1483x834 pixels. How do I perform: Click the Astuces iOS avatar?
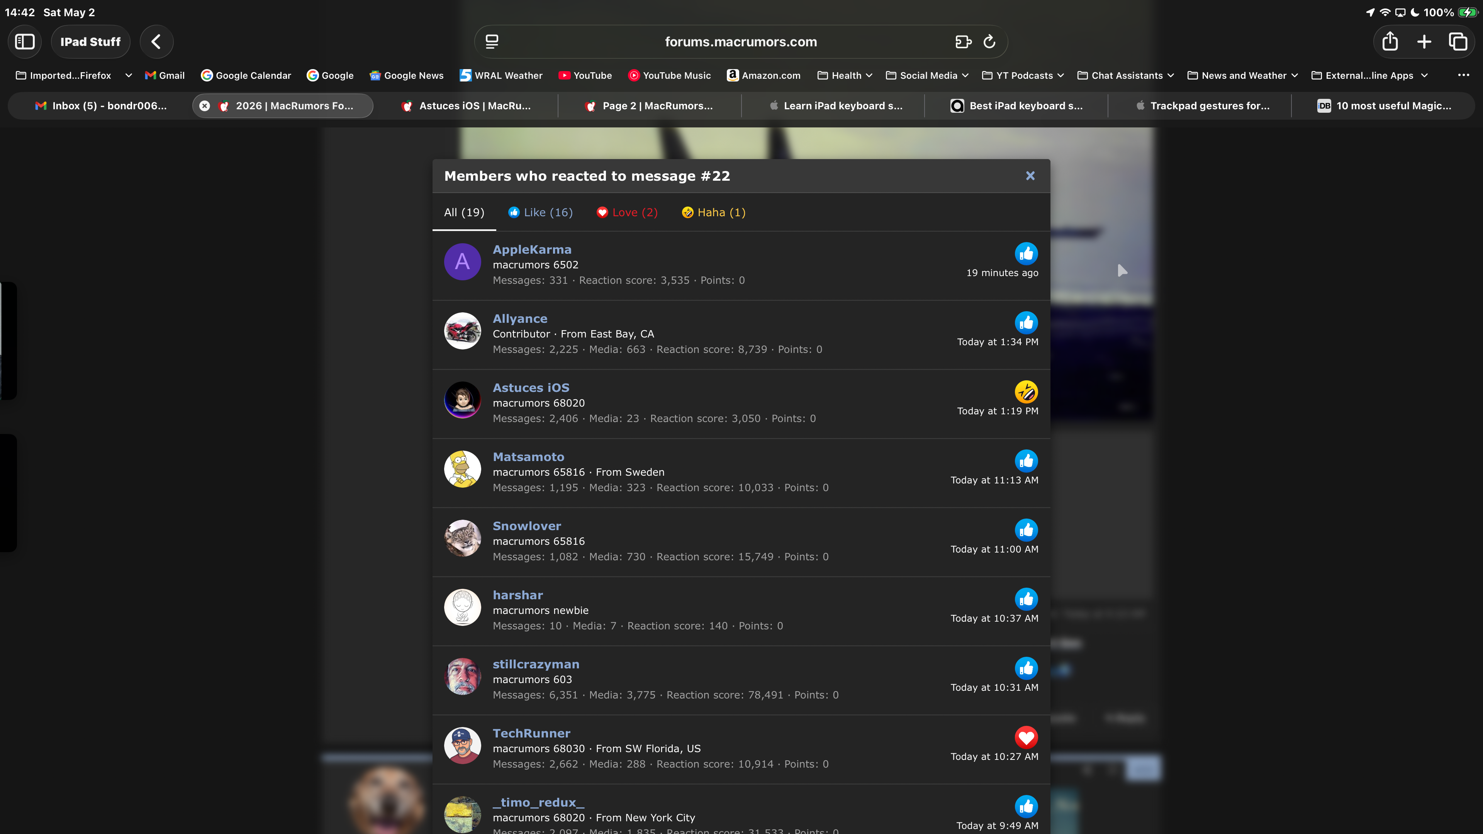click(x=462, y=400)
